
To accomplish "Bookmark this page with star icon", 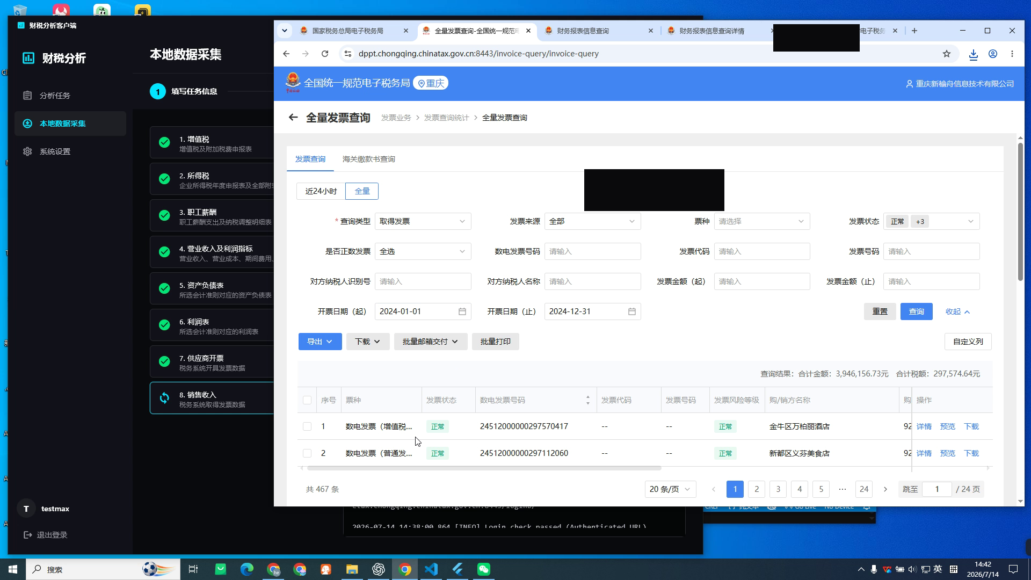I will [947, 54].
